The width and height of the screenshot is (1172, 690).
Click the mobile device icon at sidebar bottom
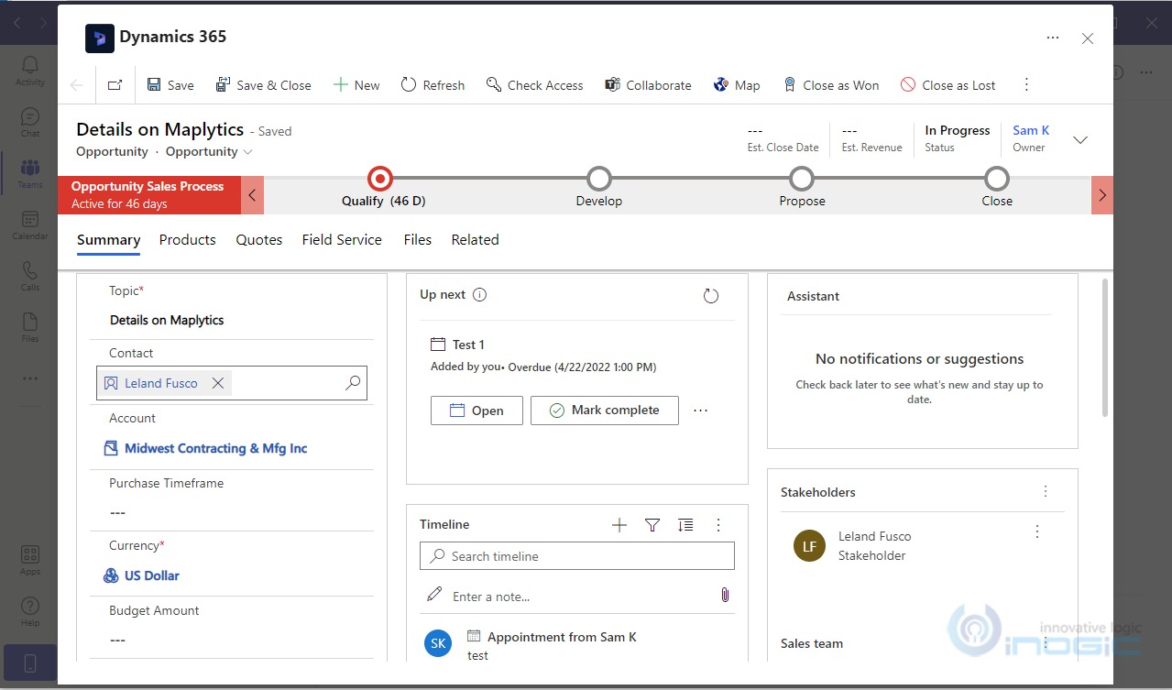(x=29, y=663)
